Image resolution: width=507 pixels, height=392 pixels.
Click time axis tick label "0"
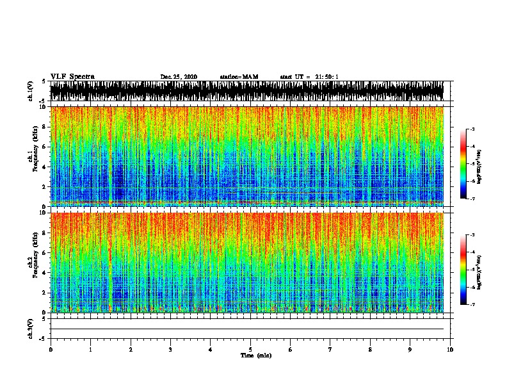[51, 349]
